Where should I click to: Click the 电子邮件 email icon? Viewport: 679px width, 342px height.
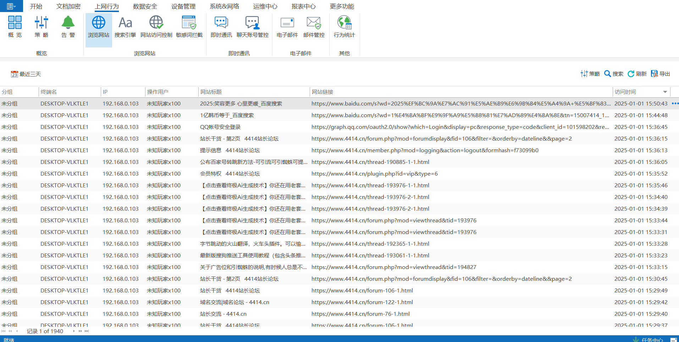[287, 27]
